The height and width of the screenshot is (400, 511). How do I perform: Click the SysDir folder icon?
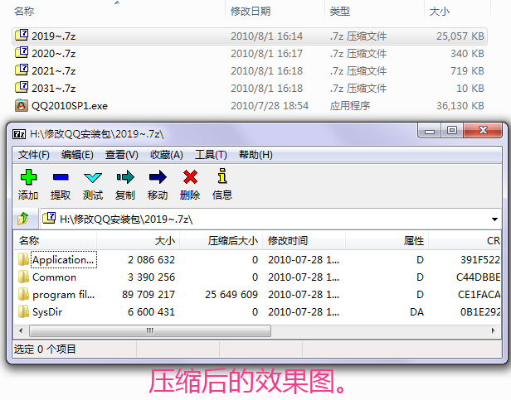click(23, 311)
